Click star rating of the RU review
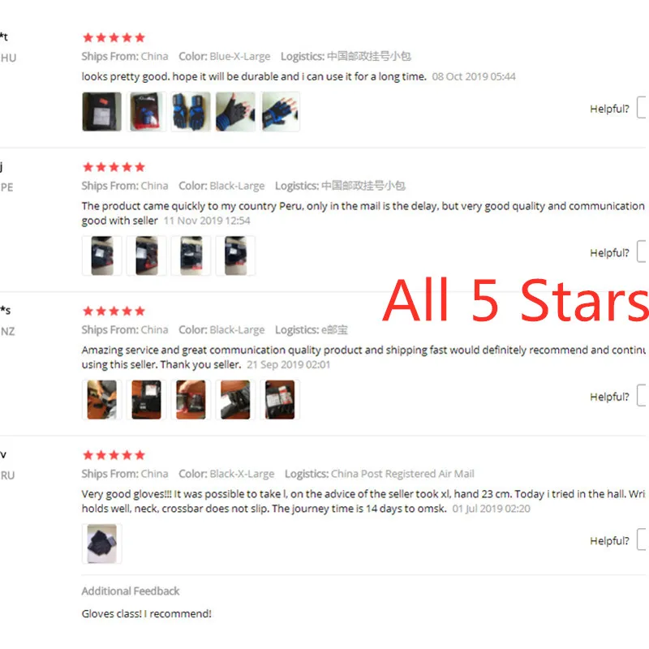Image resolution: width=649 pixels, height=649 pixels. point(114,455)
